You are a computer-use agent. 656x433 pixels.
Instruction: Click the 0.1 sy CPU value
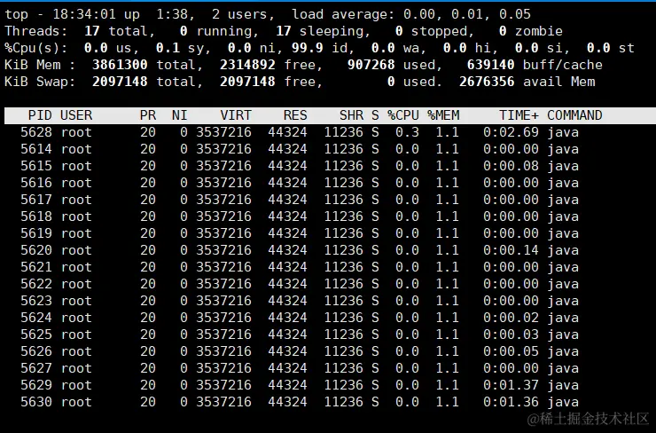pyautogui.click(x=180, y=48)
